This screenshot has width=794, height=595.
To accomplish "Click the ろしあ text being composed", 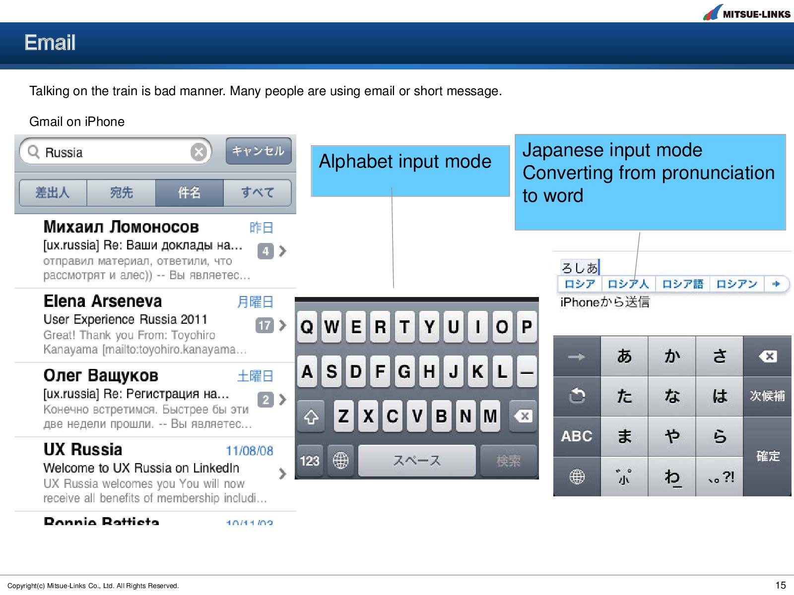I will (579, 268).
